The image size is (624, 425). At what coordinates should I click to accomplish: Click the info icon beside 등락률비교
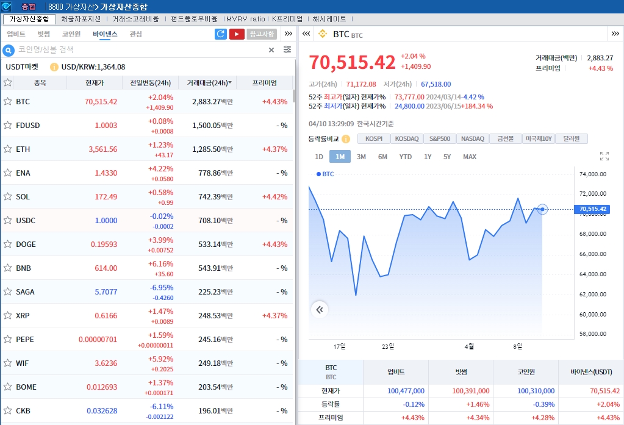[x=346, y=139]
